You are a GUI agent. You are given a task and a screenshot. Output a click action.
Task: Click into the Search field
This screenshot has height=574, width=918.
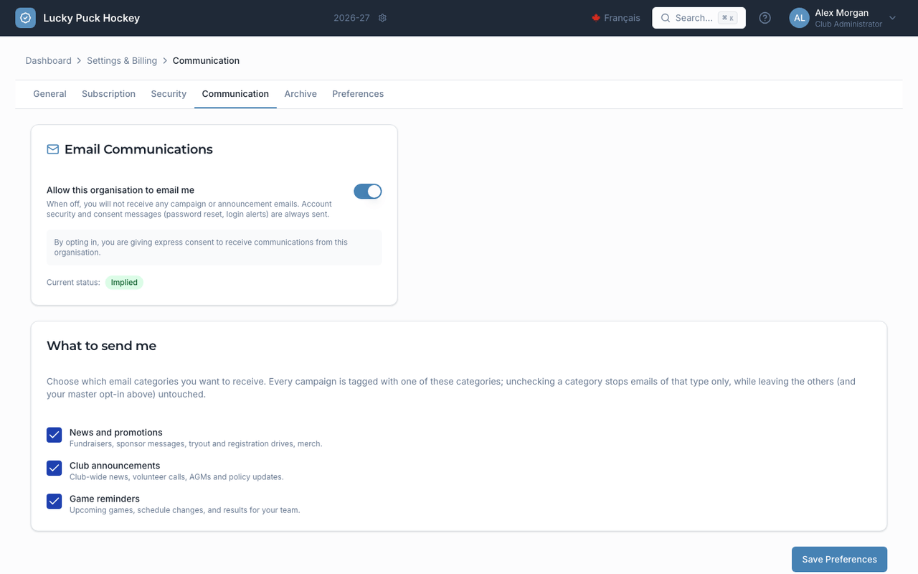[x=699, y=18]
